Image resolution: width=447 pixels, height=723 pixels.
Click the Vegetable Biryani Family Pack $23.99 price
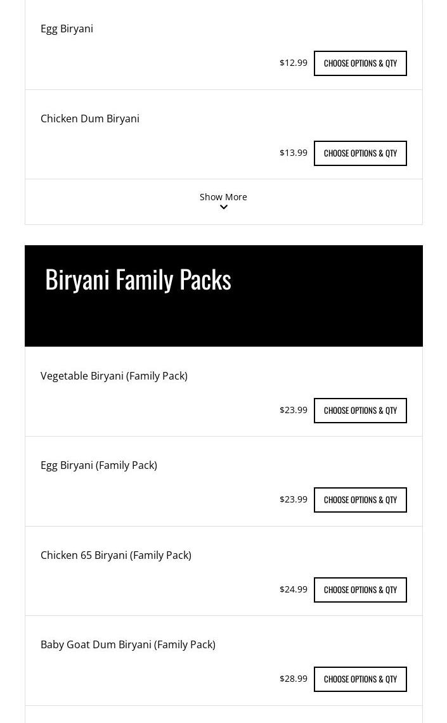coord(294,410)
